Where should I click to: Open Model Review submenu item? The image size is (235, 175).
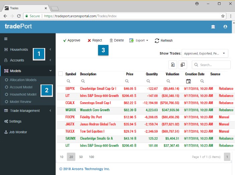coord(20,102)
